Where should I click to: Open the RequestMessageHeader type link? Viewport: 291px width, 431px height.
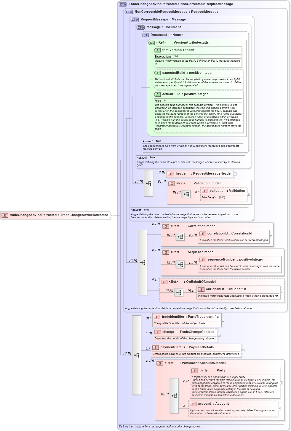(x=212, y=174)
